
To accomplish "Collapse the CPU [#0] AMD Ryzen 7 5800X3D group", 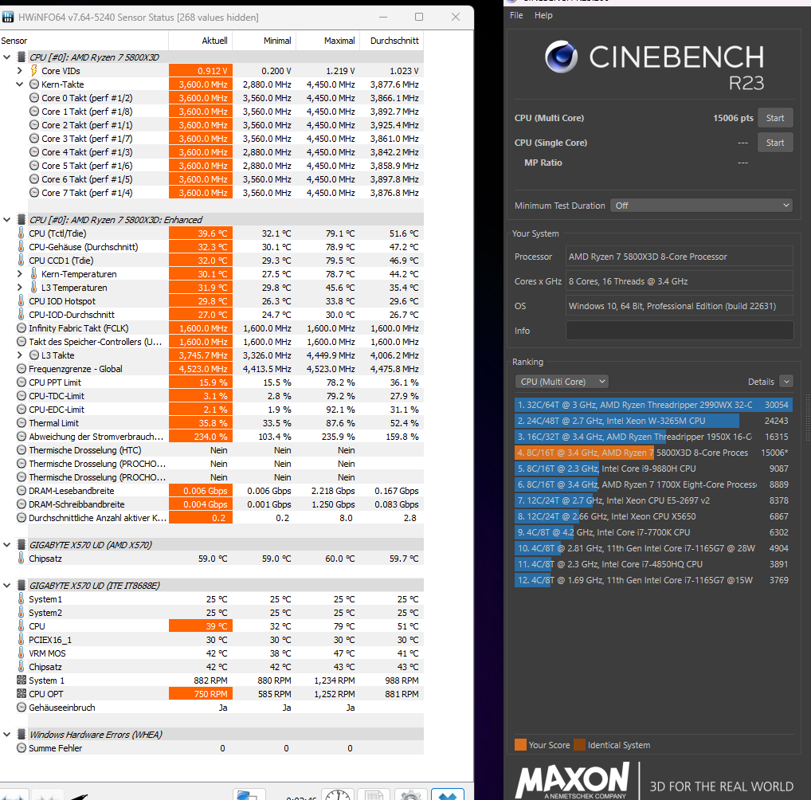I will pyautogui.click(x=6, y=57).
